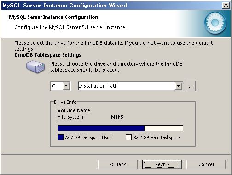Click the dark blue used diskspace swatch
This screenshot has width=232, height=175.
pos(60,137)
